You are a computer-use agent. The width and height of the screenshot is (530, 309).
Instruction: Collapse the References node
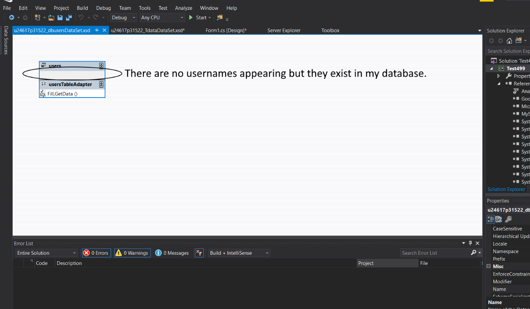(499, 84)
